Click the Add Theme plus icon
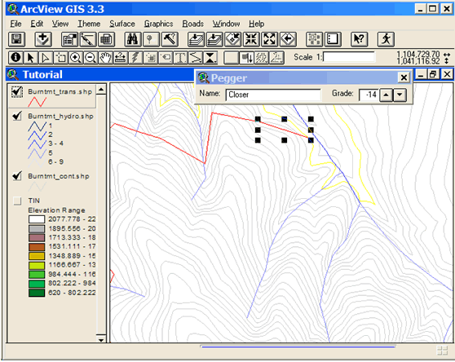455x362 pixels. [43, 39]
